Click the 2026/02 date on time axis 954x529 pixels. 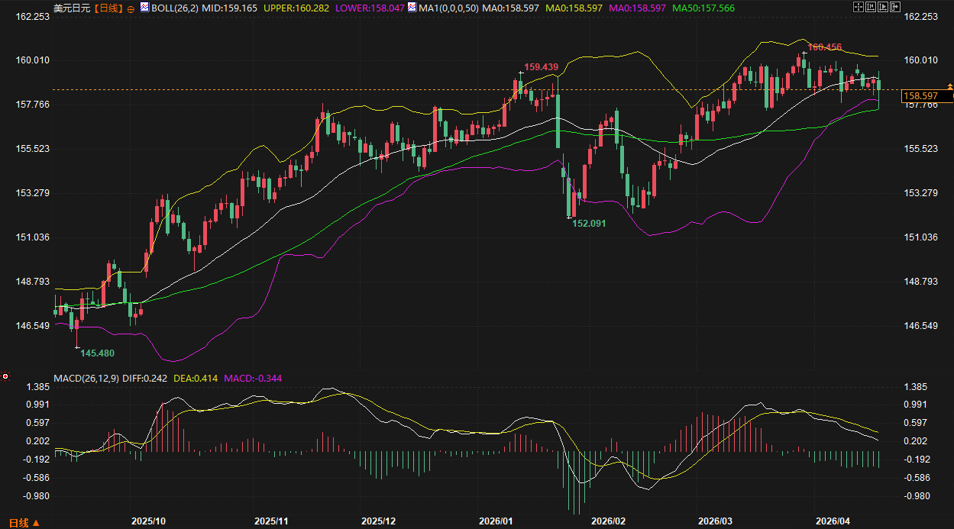tap(608, 521)
